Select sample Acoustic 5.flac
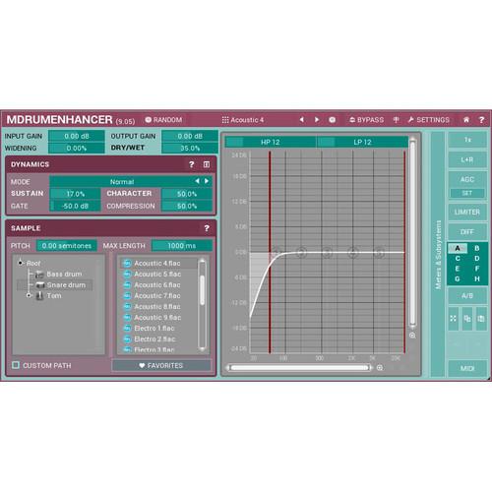Image resolution: width=492 pixels, height=492 pixels. [x=157, y=274]
